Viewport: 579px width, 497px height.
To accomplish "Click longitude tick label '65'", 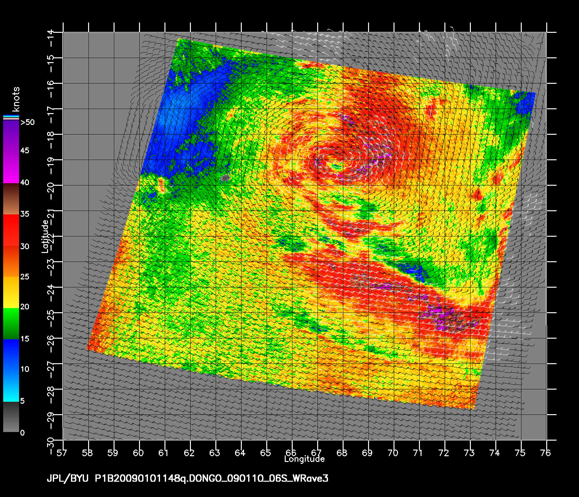I will point(266,453).
